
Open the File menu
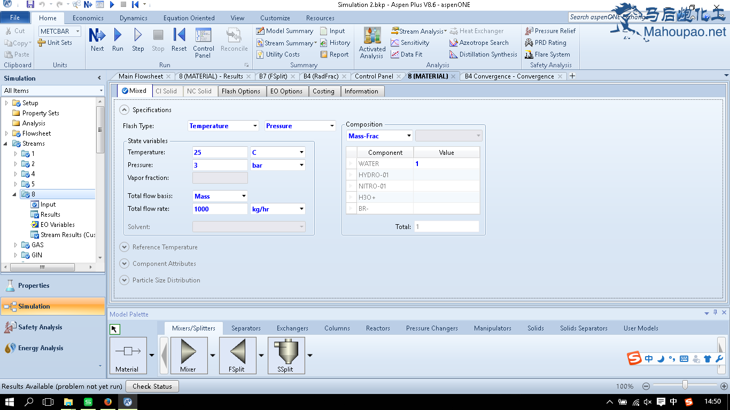pyautogui.click(x=15, y=18)
